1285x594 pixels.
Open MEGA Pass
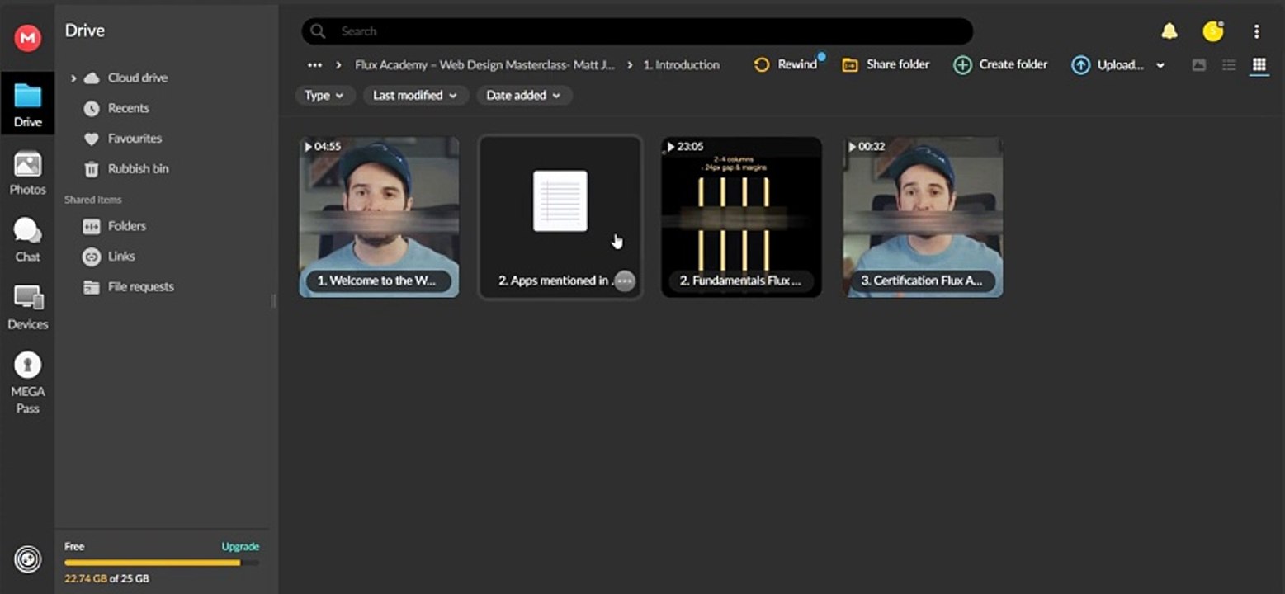tap(27, 382)
